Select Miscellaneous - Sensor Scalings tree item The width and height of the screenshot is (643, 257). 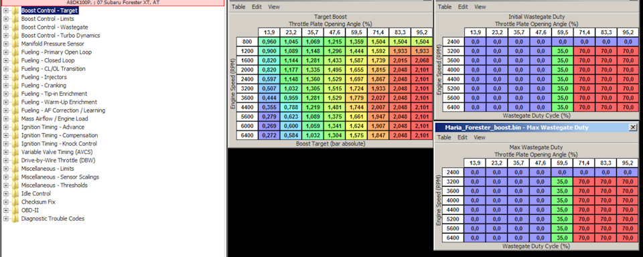(x=60, y=177)
